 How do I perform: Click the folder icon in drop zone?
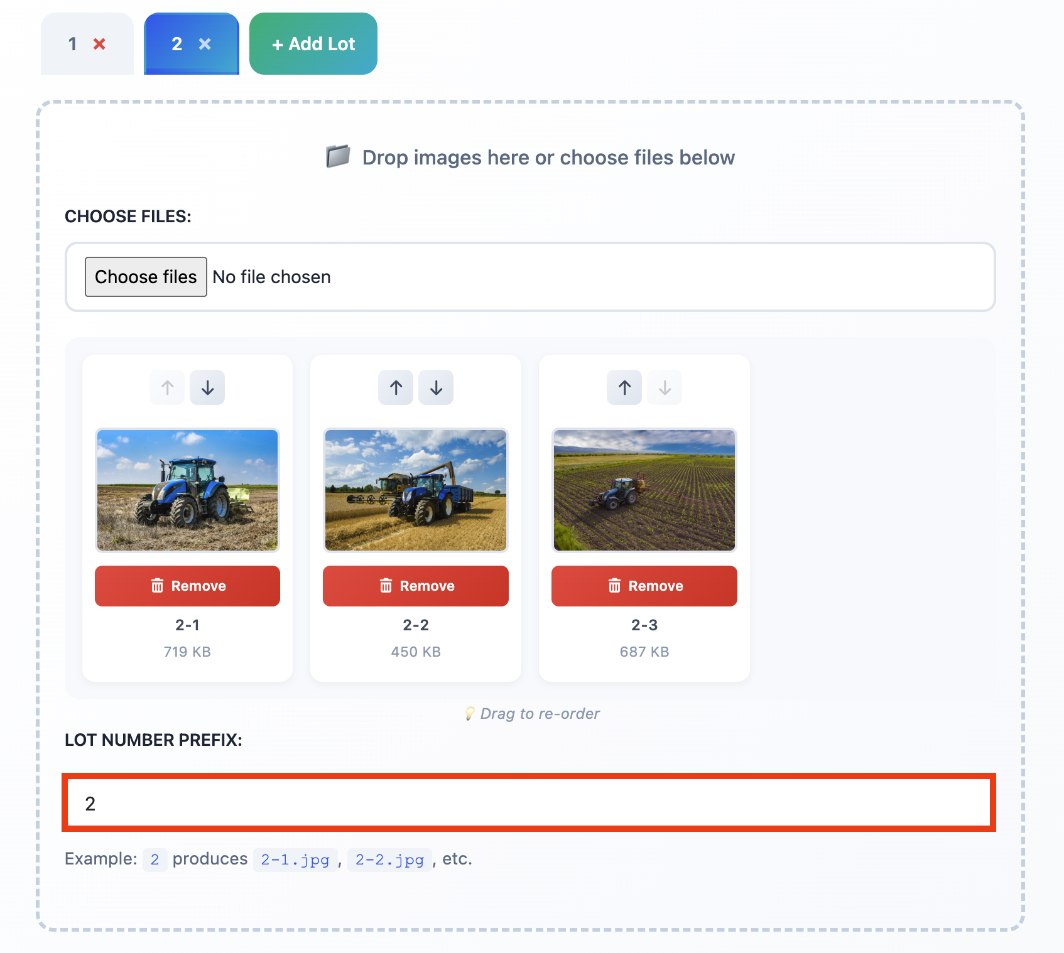pos(338,157)
